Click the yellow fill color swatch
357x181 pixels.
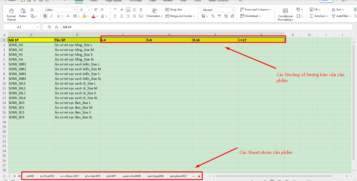pos(84,16)
